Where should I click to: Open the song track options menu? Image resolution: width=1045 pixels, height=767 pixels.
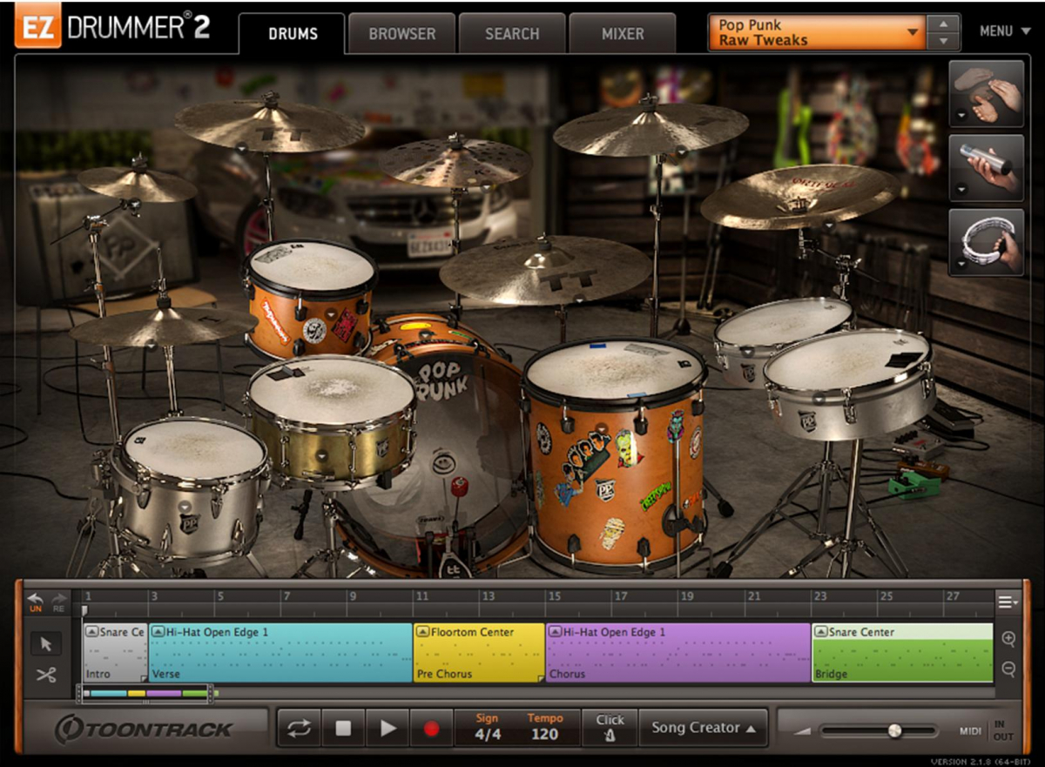click(x=1007, y=602)
